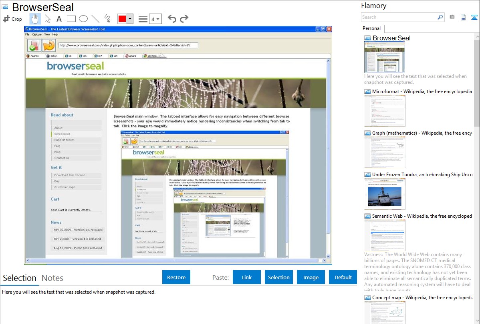
Task: Open the color picker dropdown arrow
Action: [130, 19]
